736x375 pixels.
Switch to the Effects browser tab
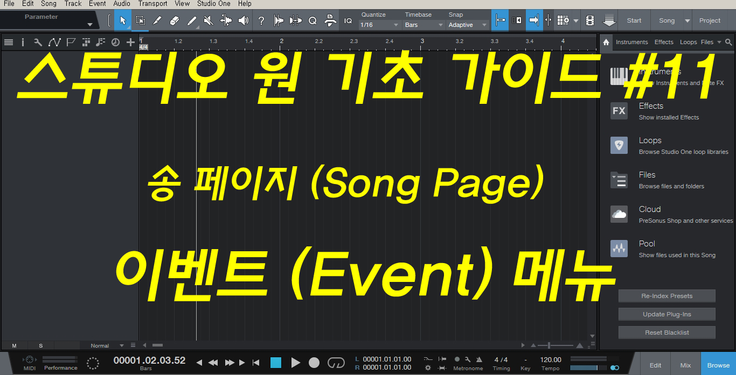[664, 42]
